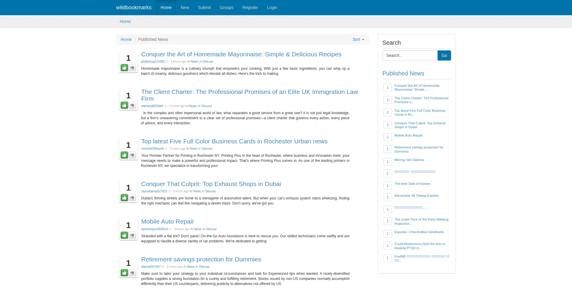Downvote the Rochester Business Cards post
This screenshot has width=572, height=296.
[x=132, y=155]
